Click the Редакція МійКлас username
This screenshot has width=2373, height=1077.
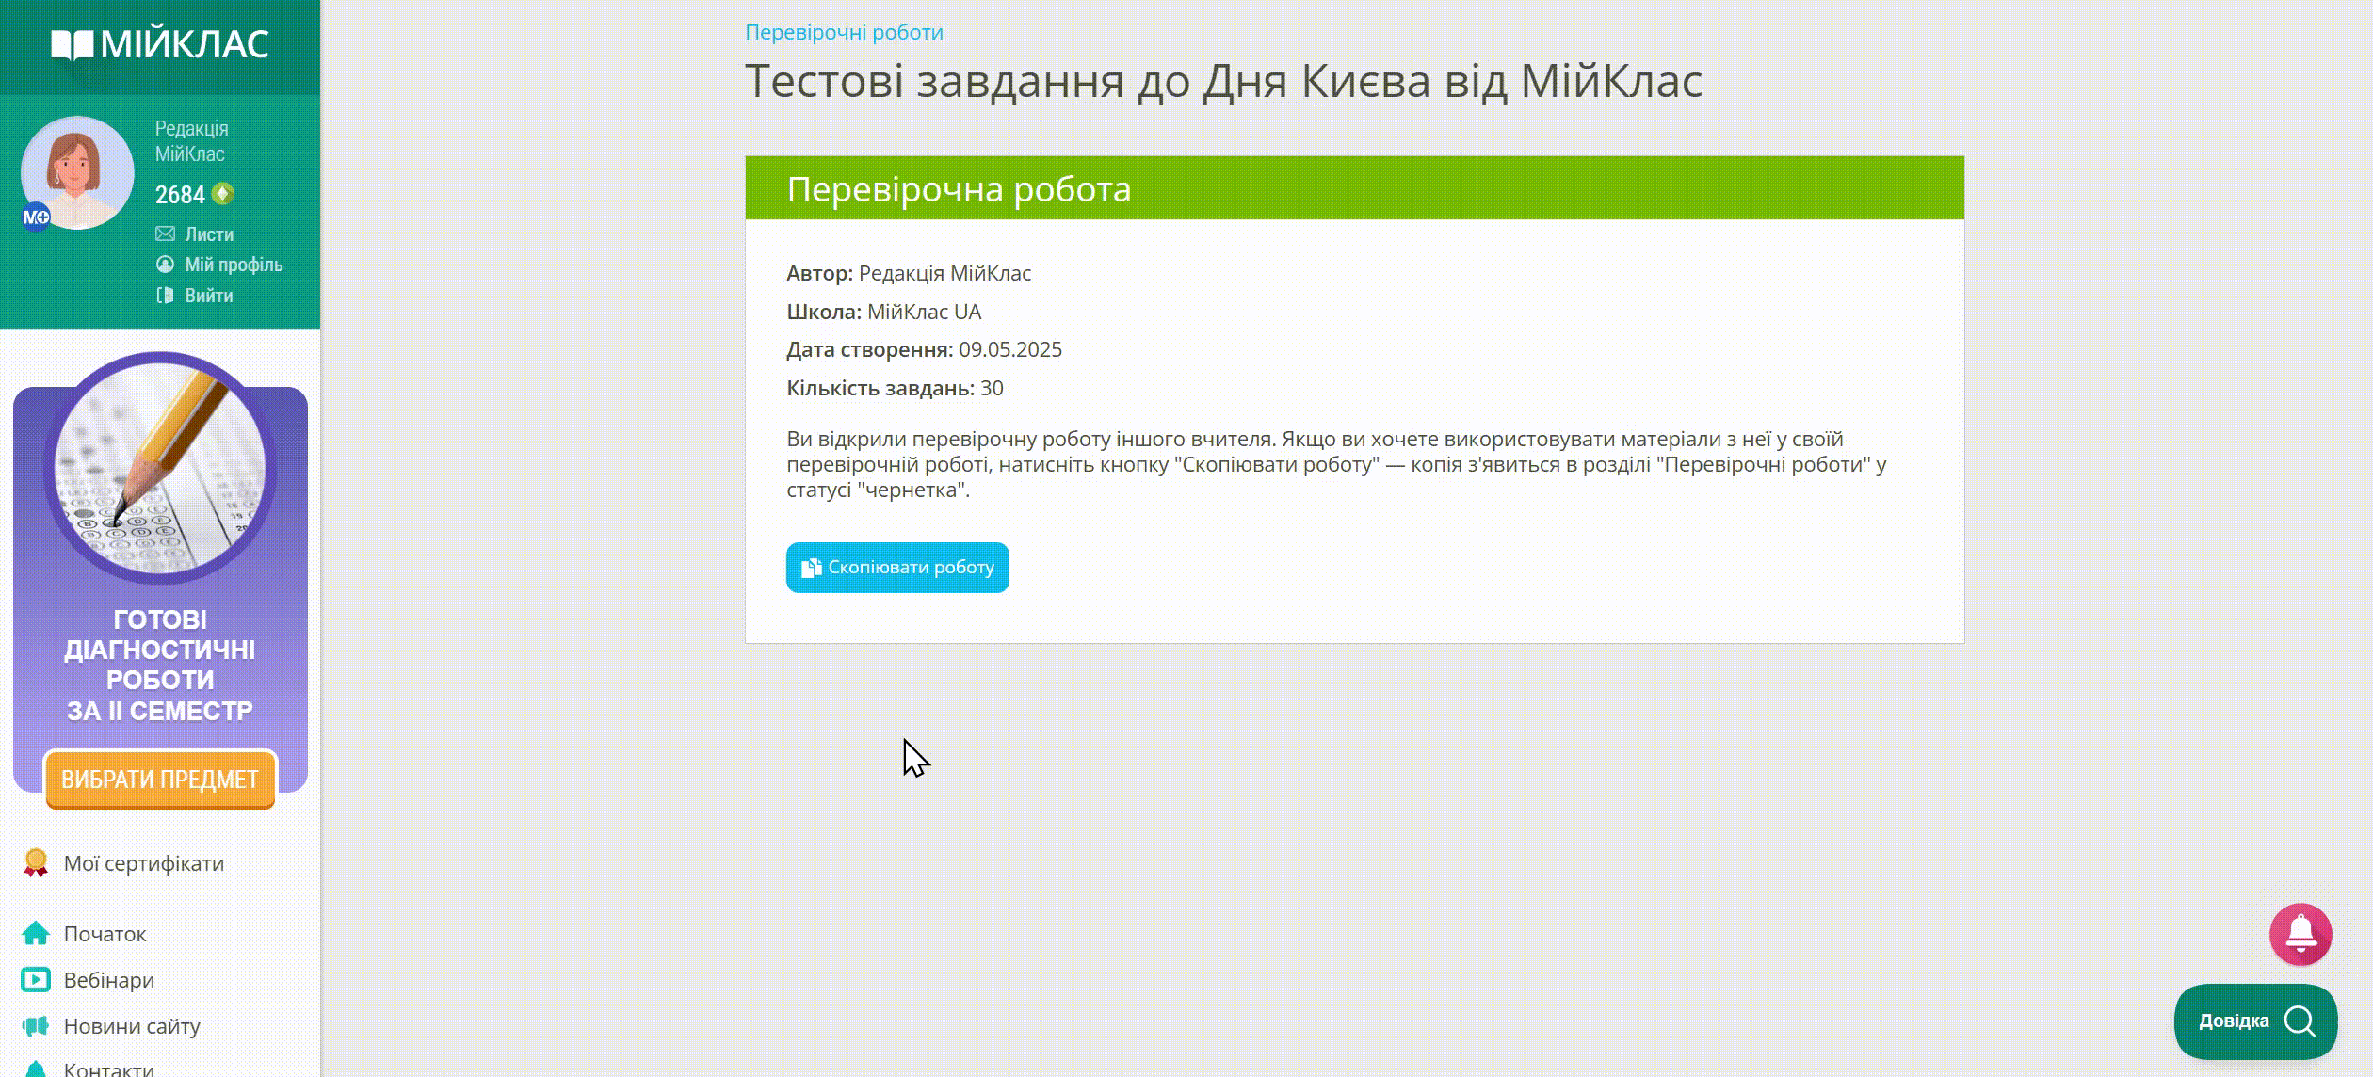coord(191,140)
